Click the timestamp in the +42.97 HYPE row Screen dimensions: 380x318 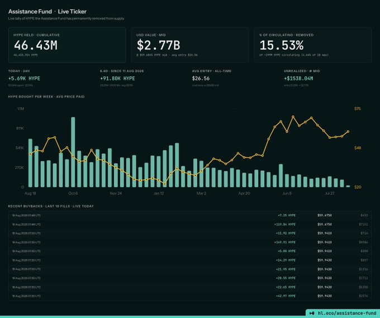click(x=26, y=296)
